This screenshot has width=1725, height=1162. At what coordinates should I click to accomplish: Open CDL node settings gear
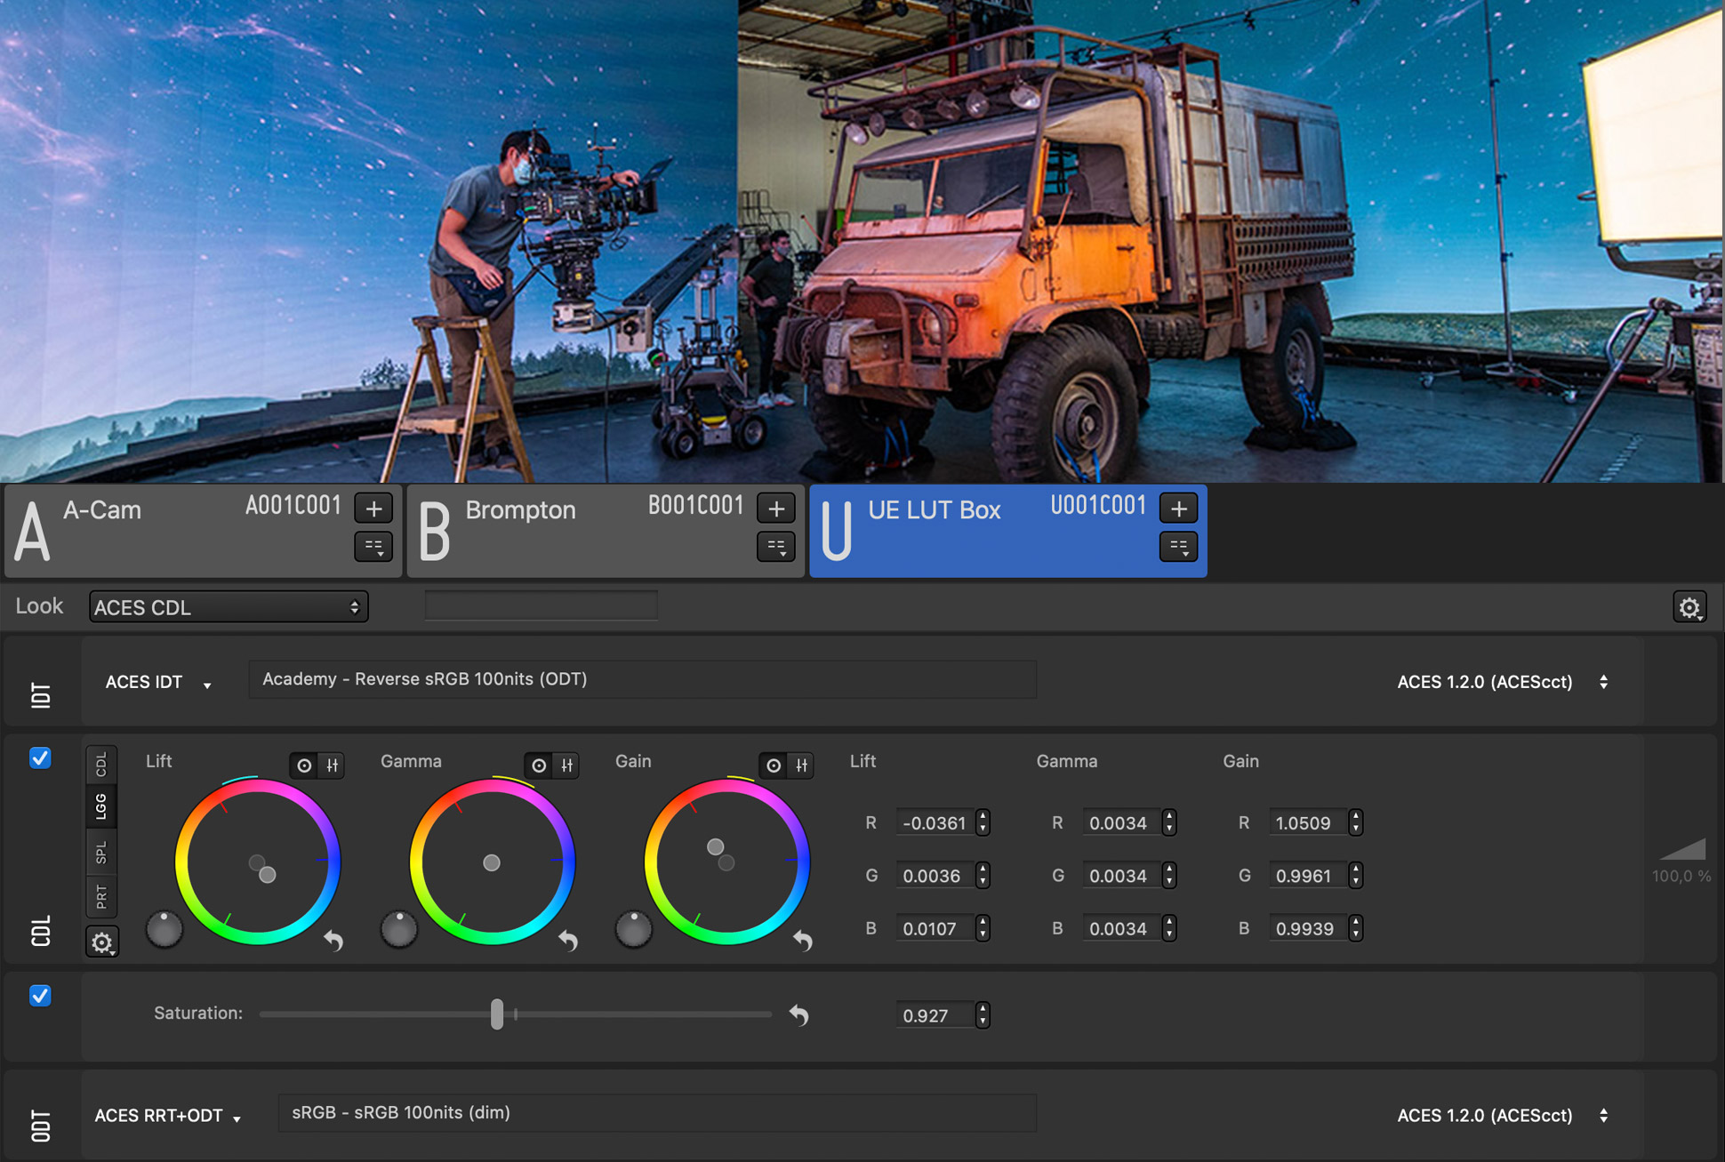[102, 942]
